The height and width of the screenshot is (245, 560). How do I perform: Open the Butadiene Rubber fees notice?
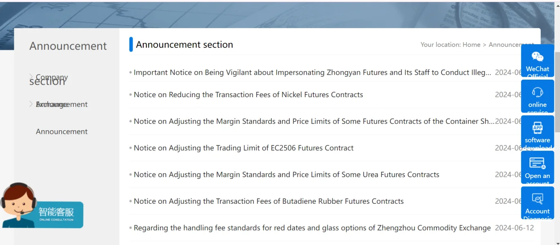click(269, 201)
